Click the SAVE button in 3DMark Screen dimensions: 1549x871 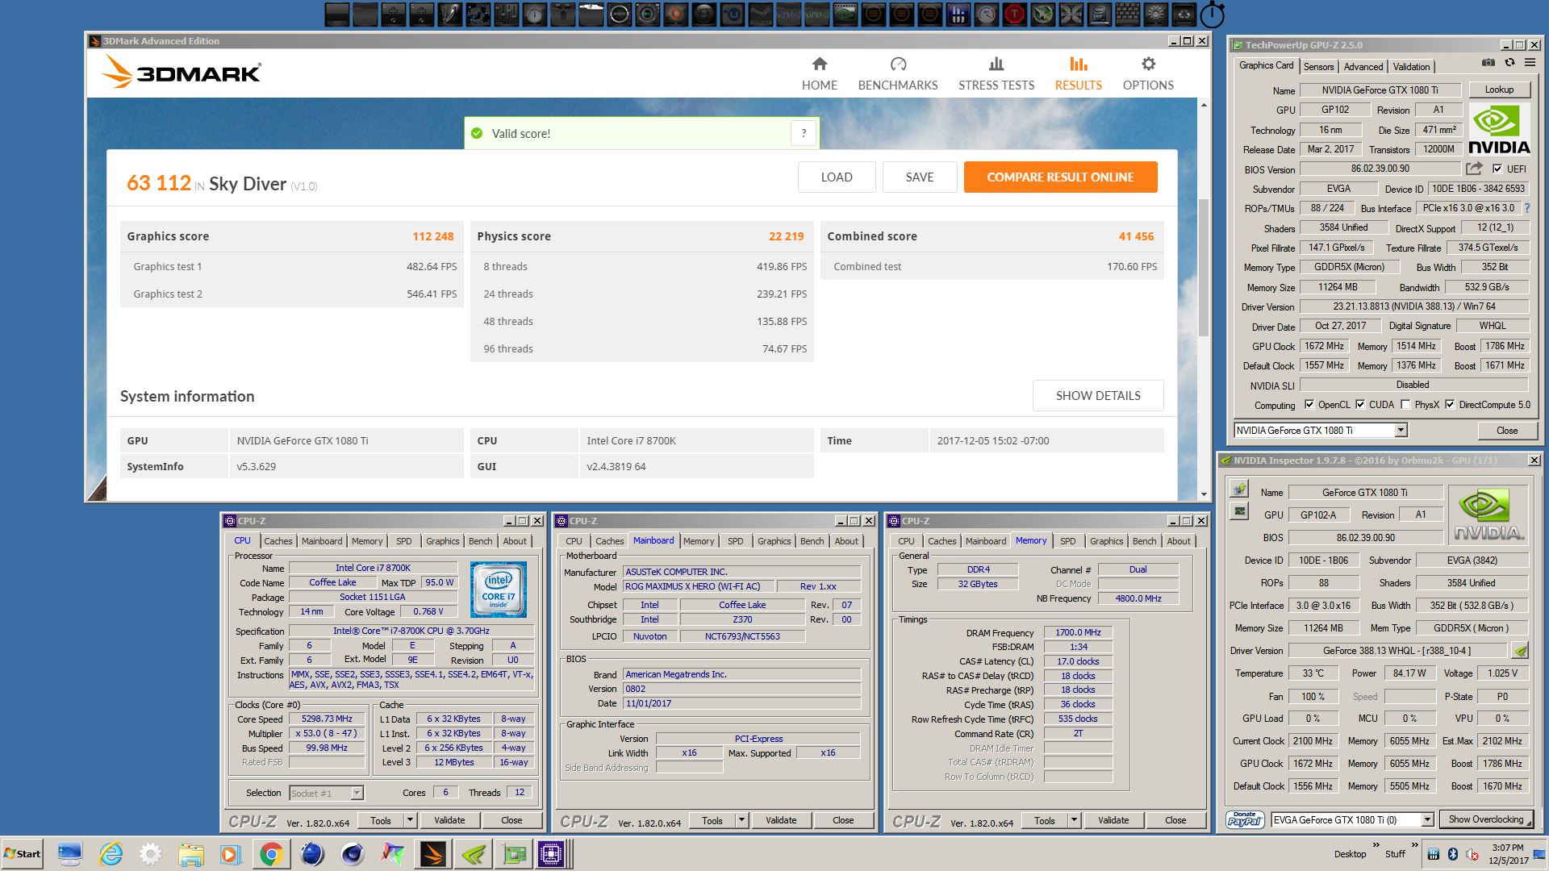pos(920,177)
